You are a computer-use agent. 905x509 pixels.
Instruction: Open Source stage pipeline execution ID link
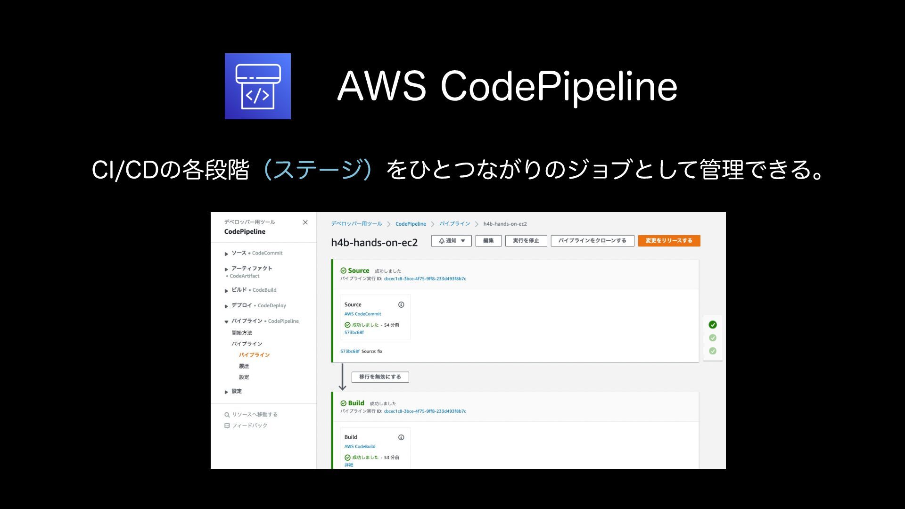(x=425, y=279)
